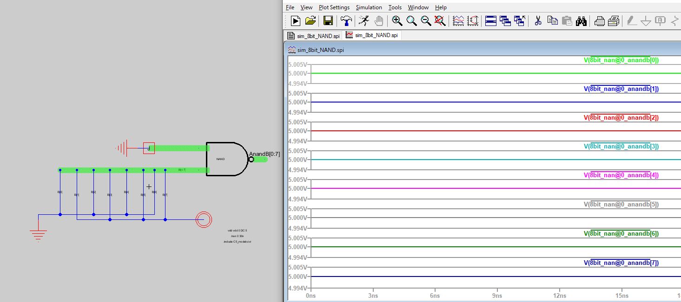Click the binoculars Find icon
This screenshot has width=681, height=302.
pyautogui.click(x=581, y=20)
